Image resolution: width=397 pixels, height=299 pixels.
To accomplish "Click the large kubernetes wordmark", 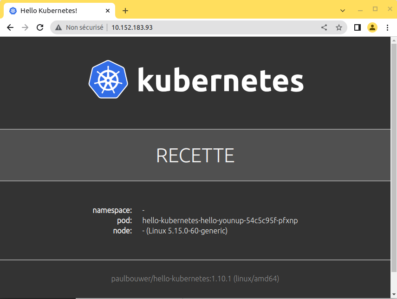I will [x=221, y=80].
